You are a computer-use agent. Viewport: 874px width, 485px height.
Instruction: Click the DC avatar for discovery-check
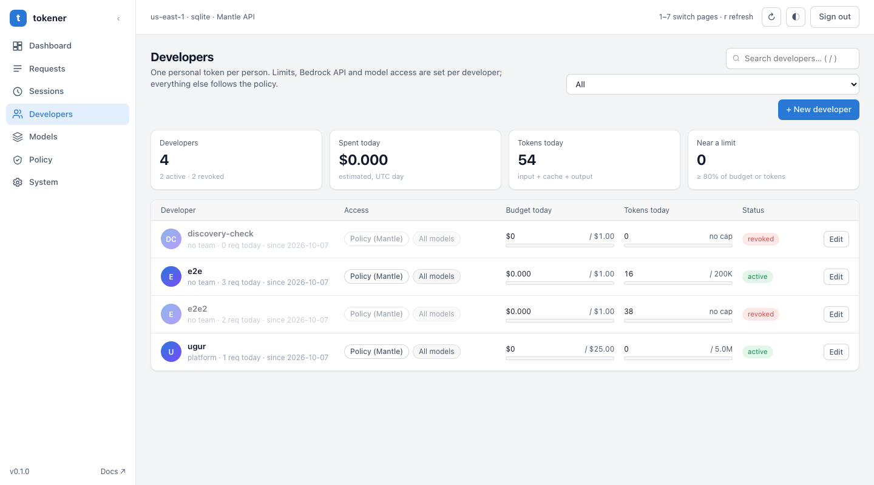click(x=171, y=239)
